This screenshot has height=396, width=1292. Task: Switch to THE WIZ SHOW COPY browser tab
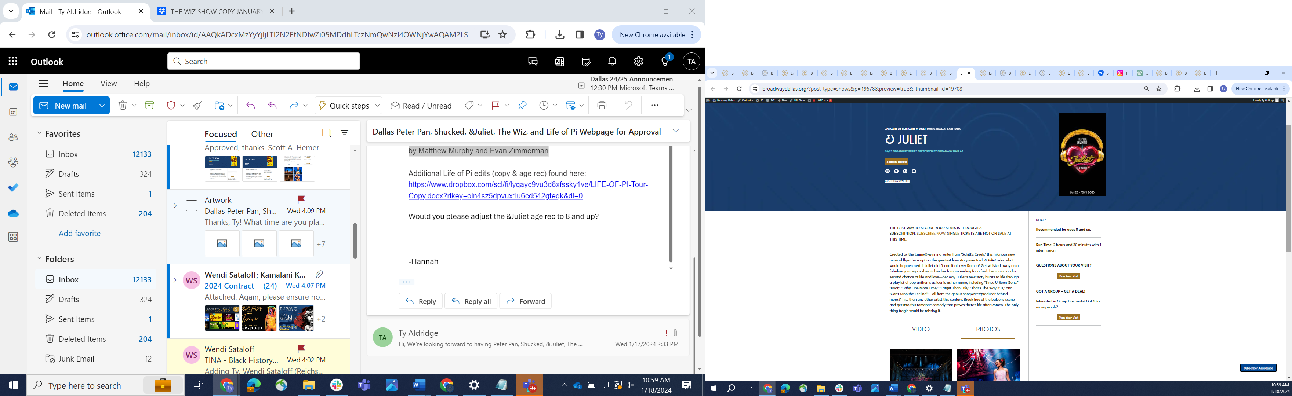(x=216, y=11)
